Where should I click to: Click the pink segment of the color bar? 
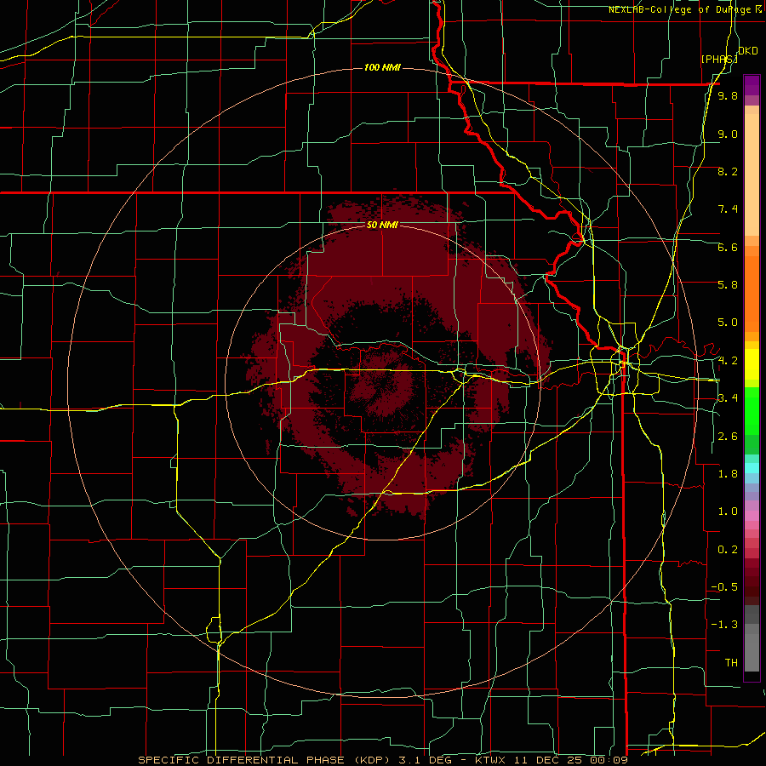point(752,516)
